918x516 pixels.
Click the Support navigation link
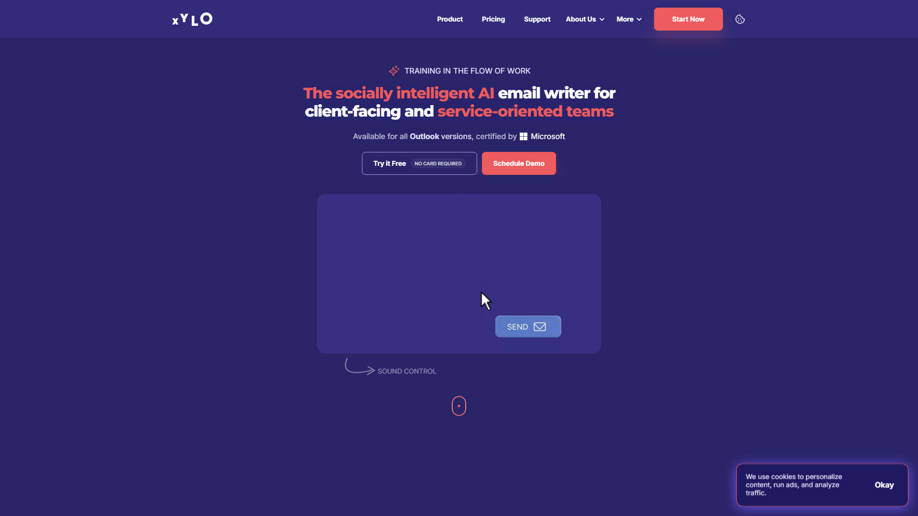pyautogui.click(x=535, y=19)
